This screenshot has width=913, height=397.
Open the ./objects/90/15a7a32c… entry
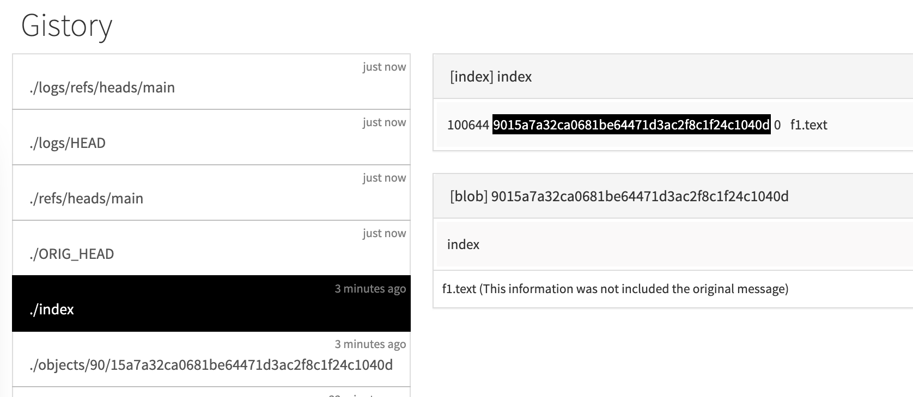point(211,365)
